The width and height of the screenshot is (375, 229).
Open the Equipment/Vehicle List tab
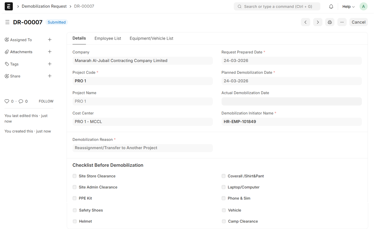click(x=151, y=38)
